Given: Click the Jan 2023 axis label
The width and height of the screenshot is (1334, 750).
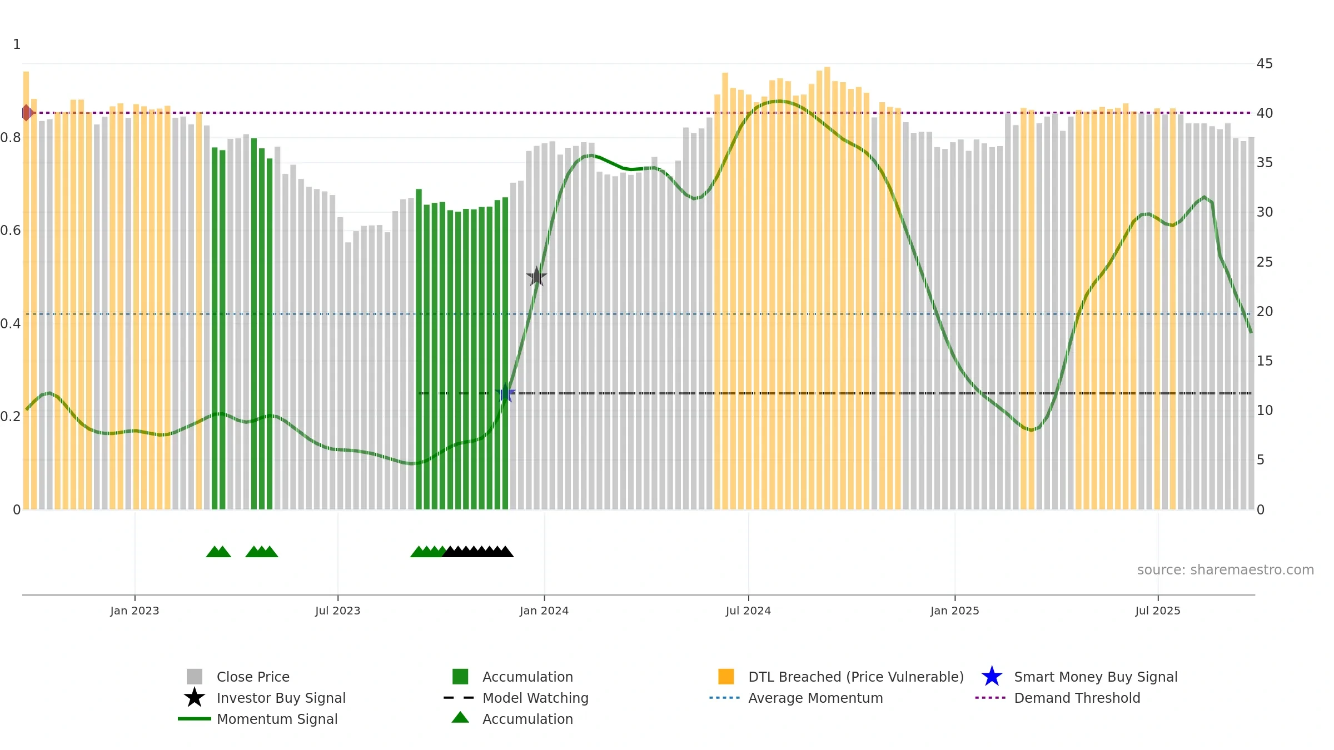Looking at the screenshot, I should tap(135, 611).
